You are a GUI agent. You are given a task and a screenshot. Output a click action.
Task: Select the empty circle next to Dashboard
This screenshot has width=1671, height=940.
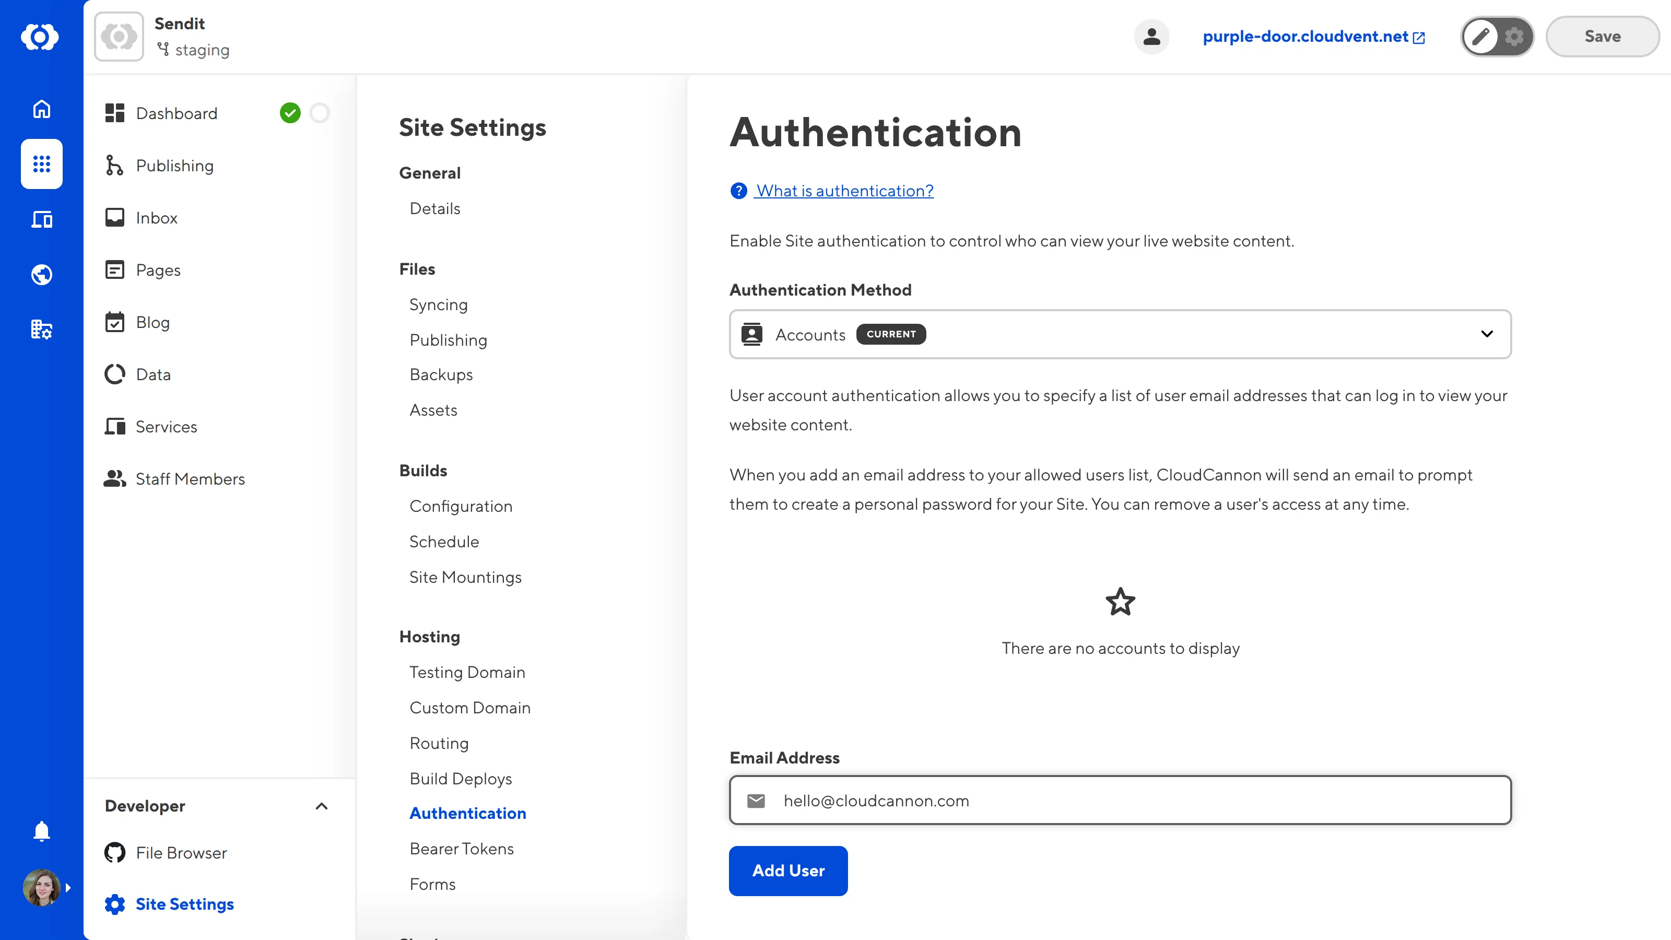click(x=320, y=113)
